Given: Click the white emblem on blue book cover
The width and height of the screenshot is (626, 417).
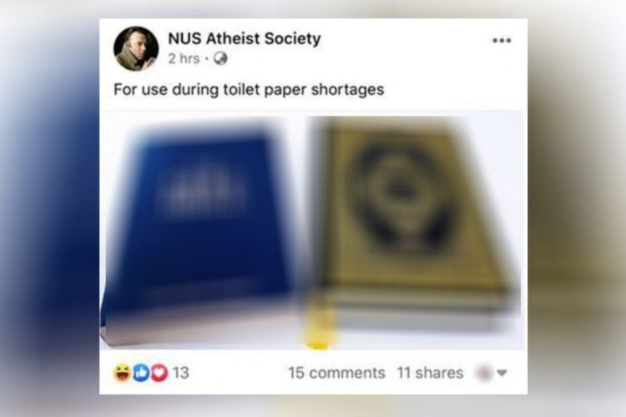Looking at the screenshot, I should (x=205, y=193).
